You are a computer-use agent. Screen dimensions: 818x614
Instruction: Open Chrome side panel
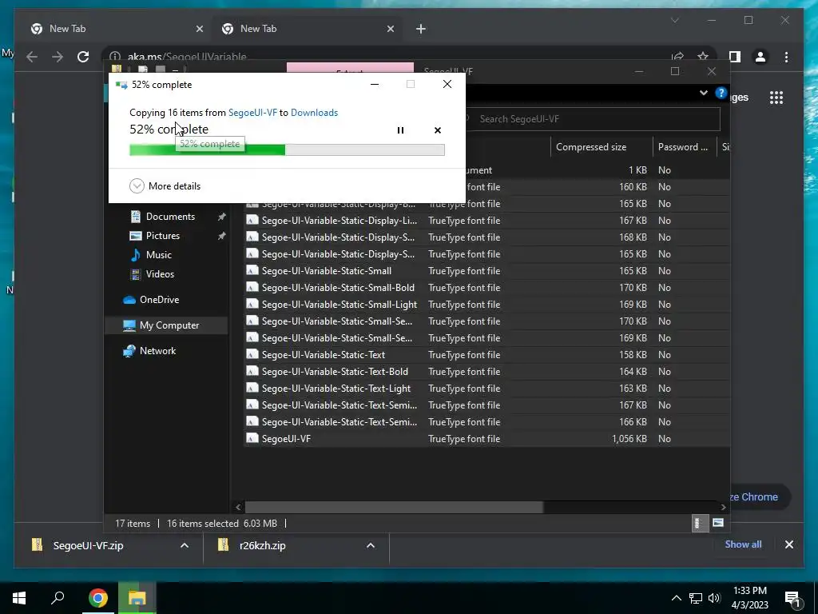pyautogui.click(x=735, y=57)
